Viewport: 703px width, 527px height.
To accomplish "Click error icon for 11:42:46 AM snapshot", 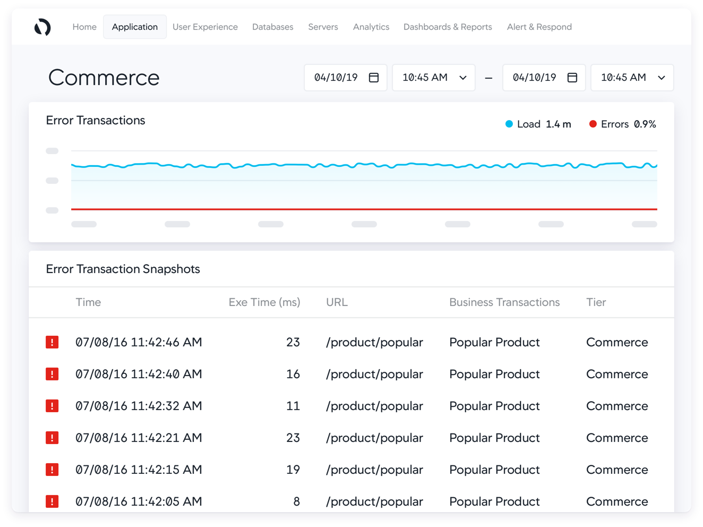I will [52, 342].
